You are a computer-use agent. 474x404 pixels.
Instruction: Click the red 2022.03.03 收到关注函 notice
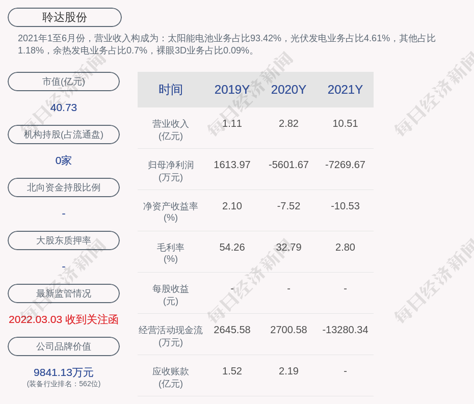[x=64, y=319]
